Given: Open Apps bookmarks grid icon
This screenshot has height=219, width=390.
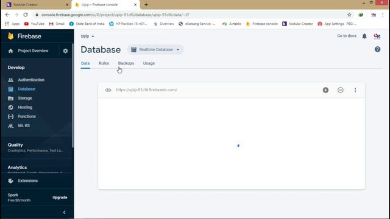Looking at the screenshot, I should [7, 24].
